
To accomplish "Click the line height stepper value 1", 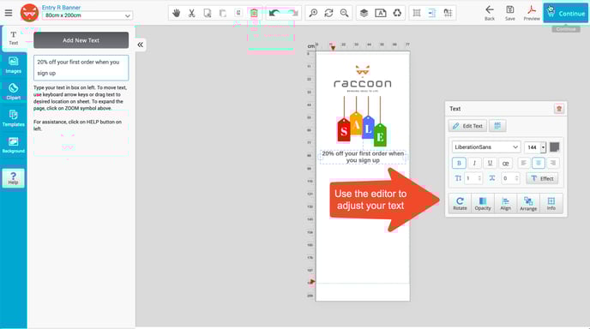I will [473, 178].
